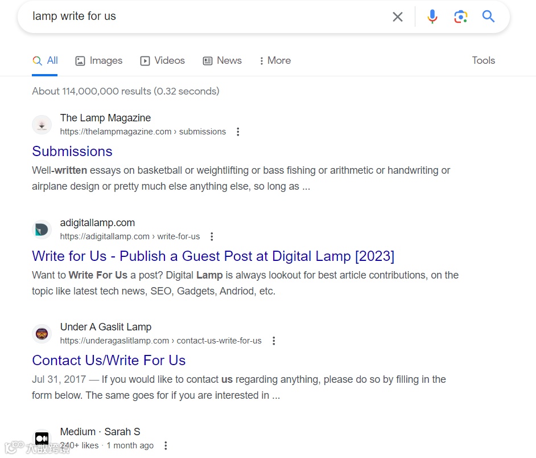The image size is (536, 458).
Task: Open the 'Contact Us/Write For Us' link
Action: point(109,361)
